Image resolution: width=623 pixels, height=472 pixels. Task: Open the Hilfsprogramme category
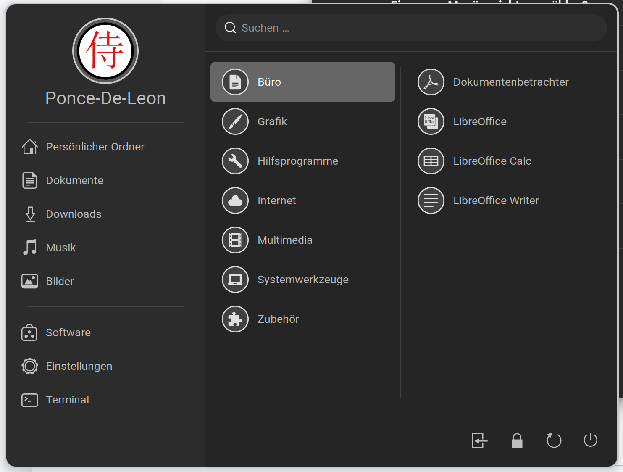(297, 161)
